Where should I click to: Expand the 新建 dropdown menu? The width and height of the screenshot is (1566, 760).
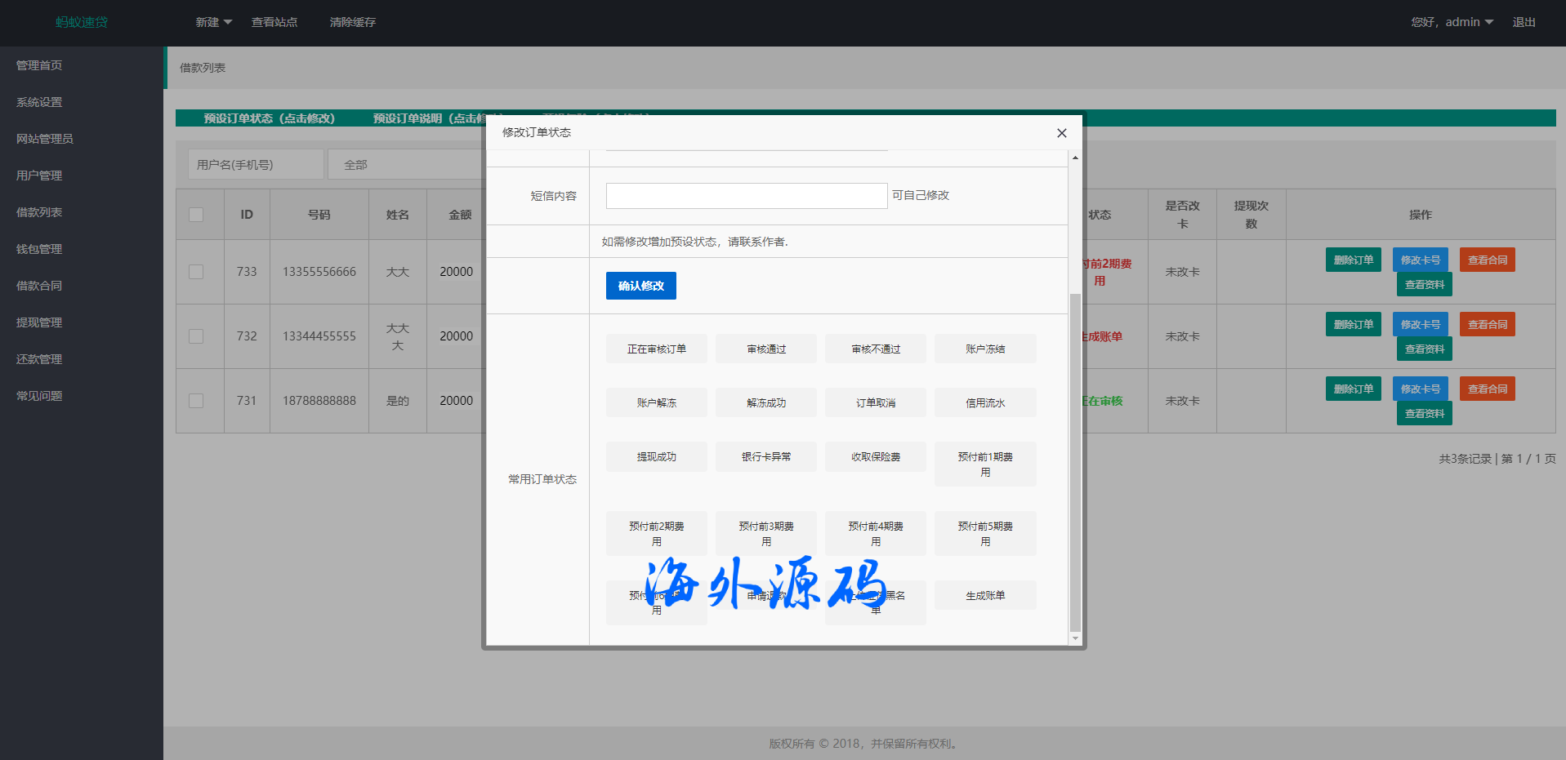(x=213, y=22)
